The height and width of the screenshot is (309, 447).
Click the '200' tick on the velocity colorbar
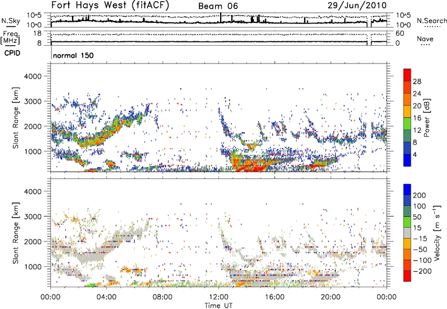tap(420, 195)
